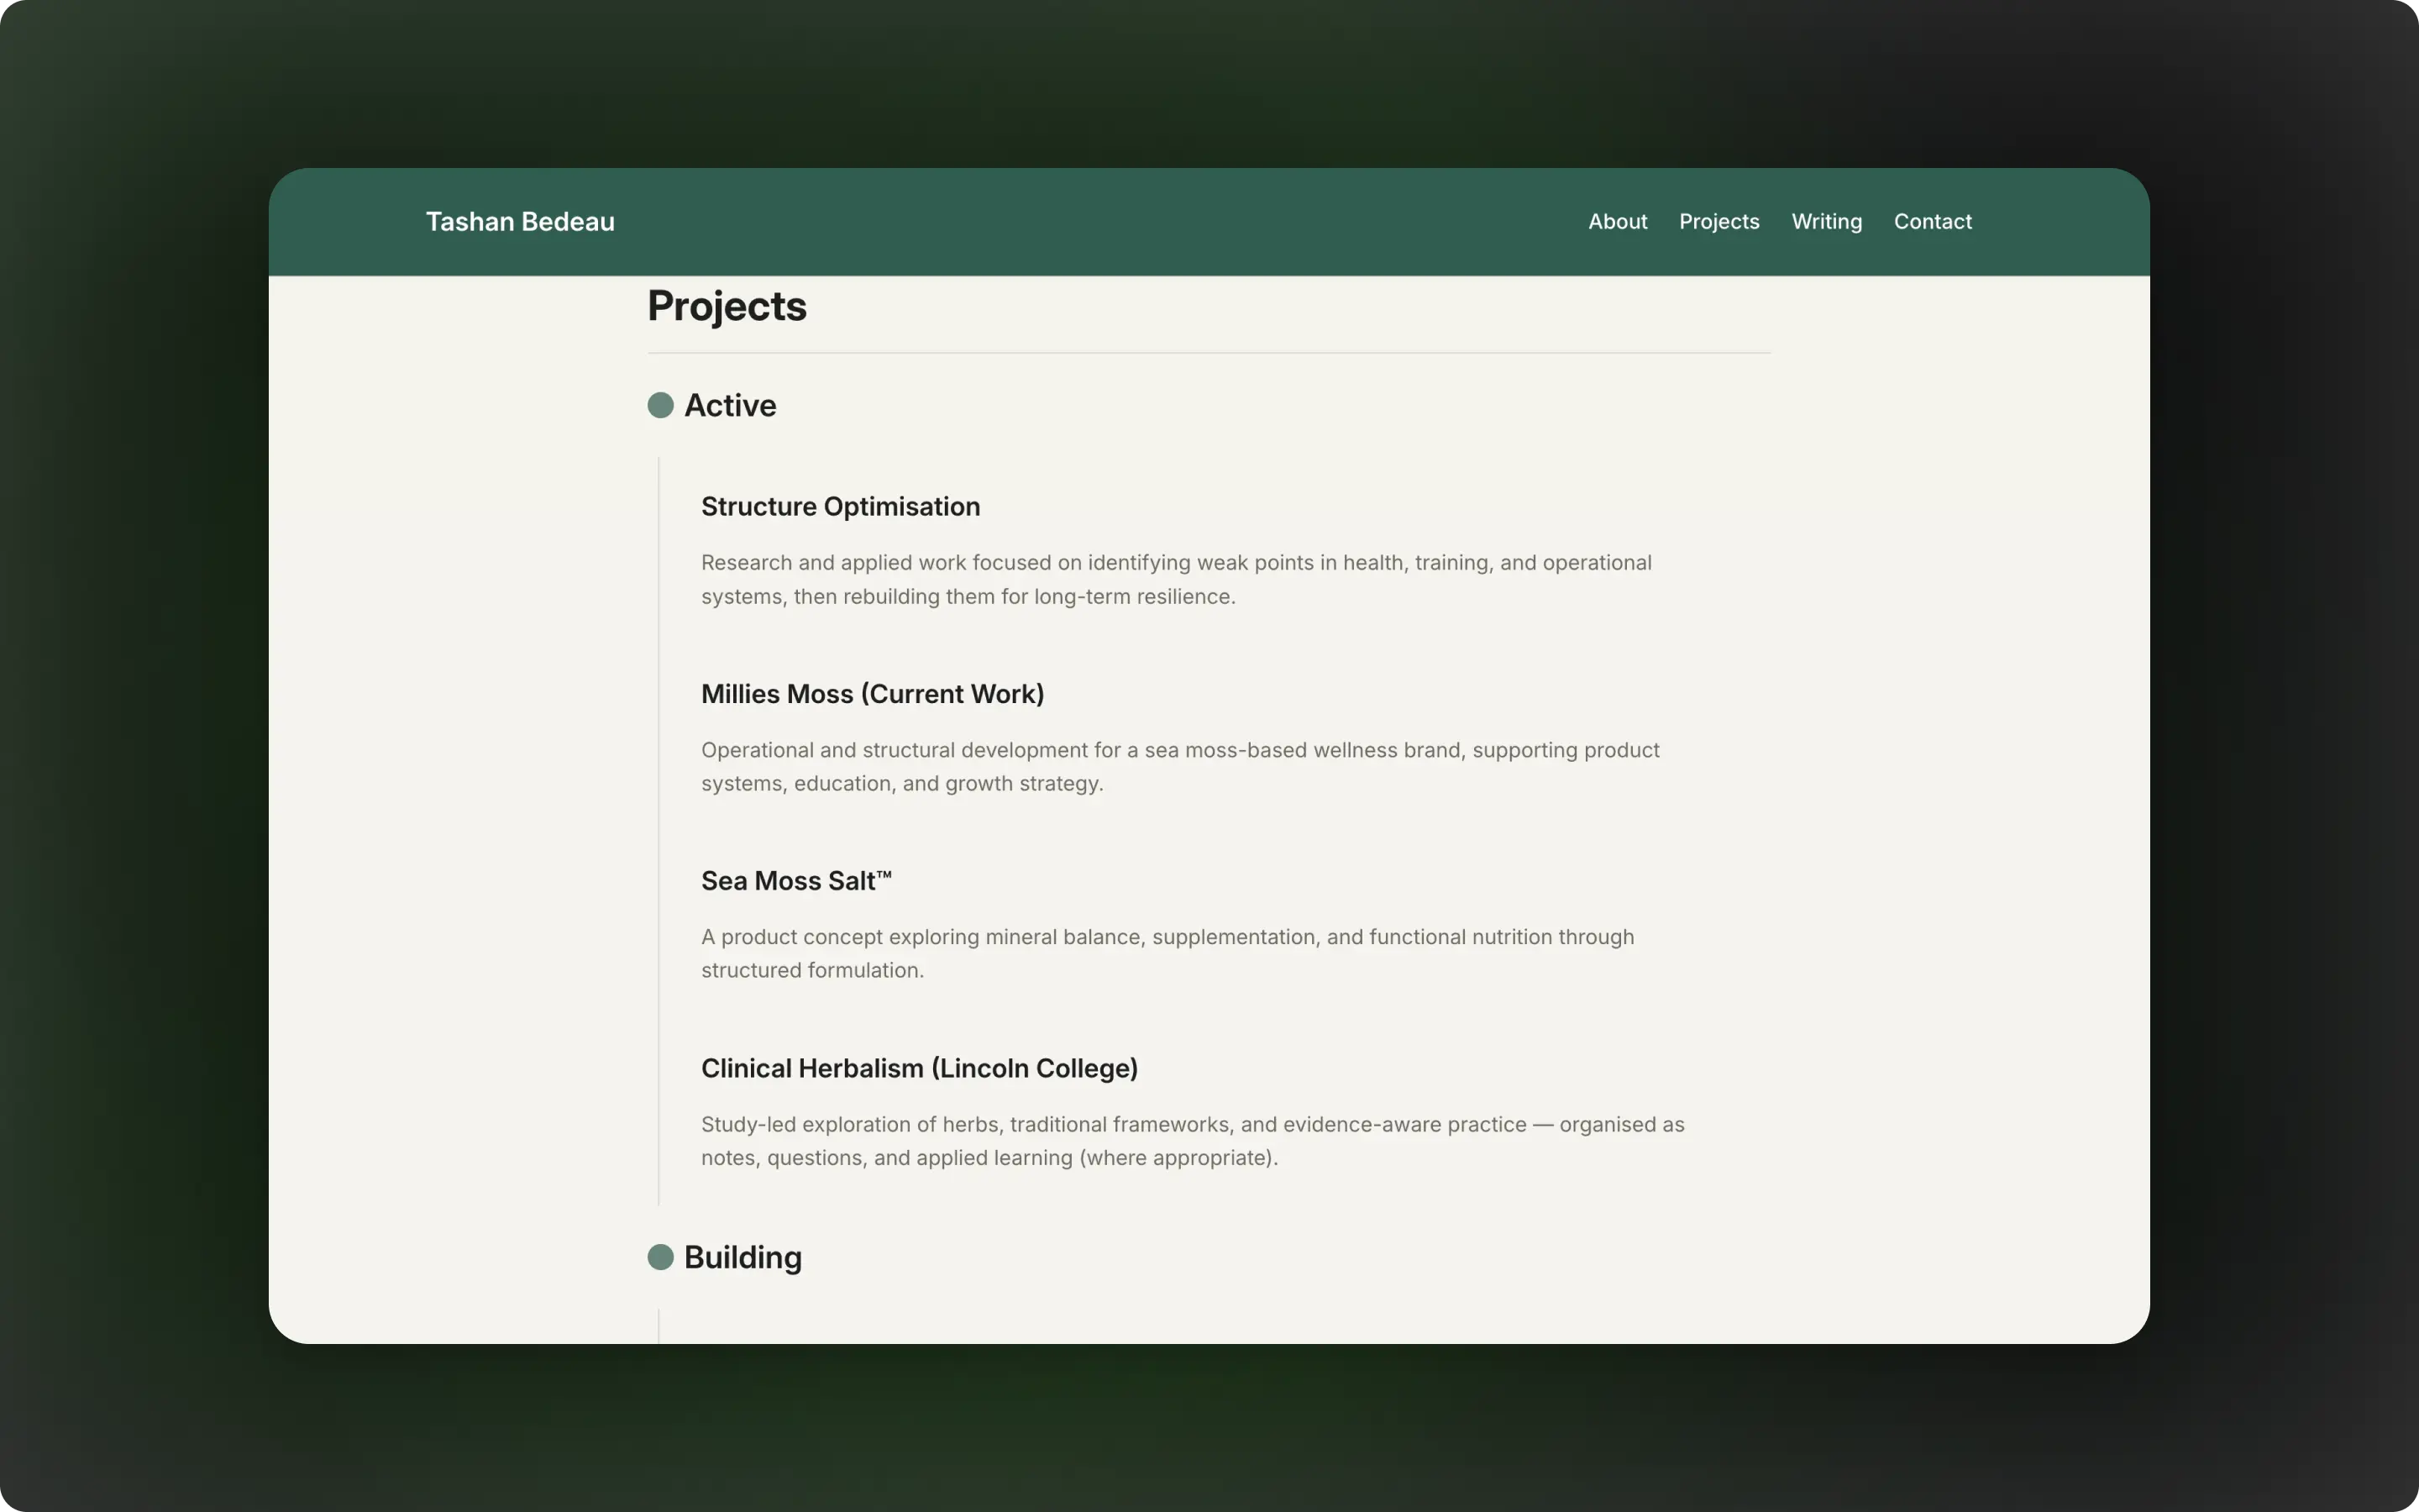
Task: Click the green dot beside Building
Action: 659,1257
